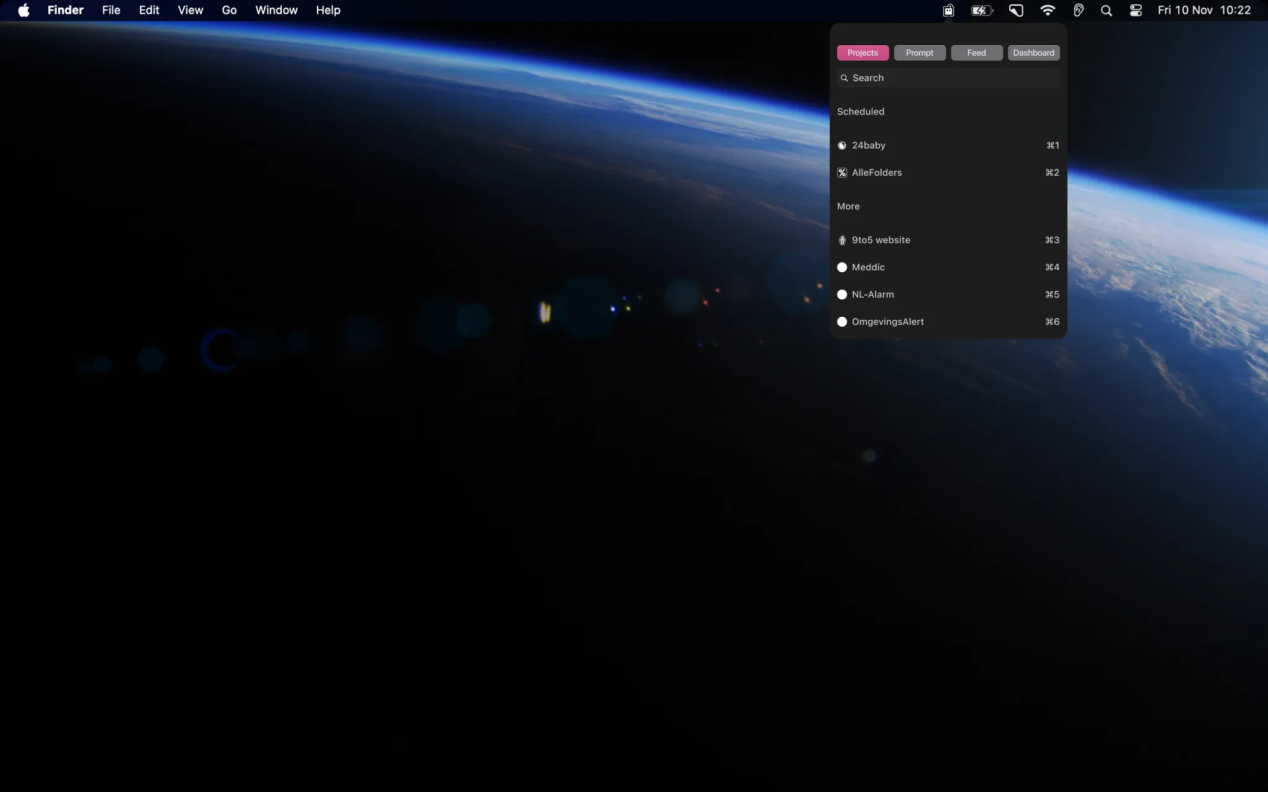Open the View menu

[191, 10]
